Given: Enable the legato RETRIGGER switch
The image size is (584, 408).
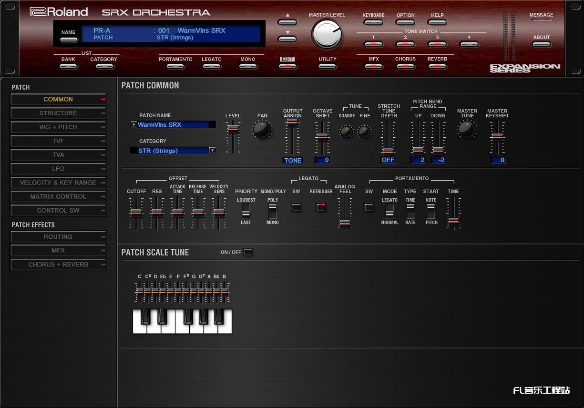Looking at the screenshot, I should (x=321, y=208).
